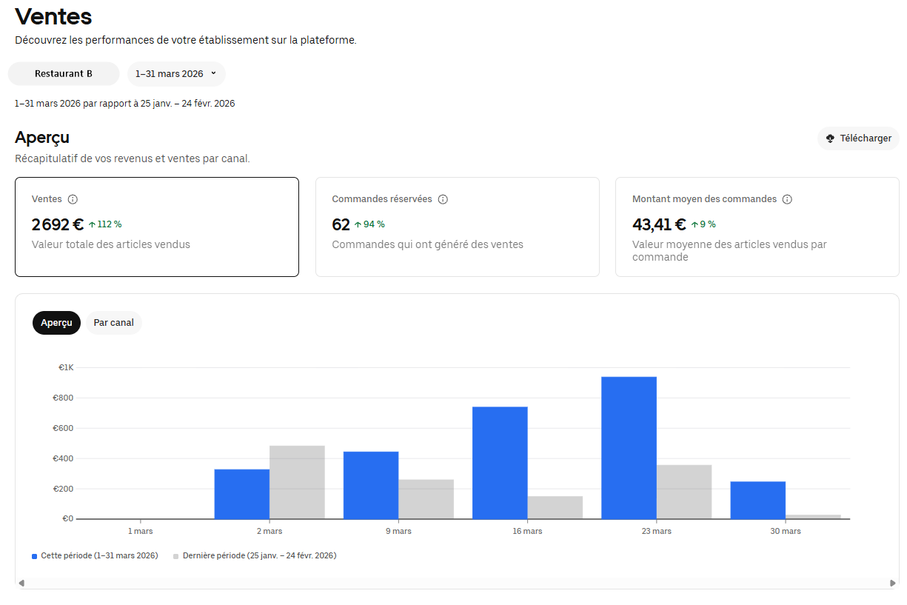Screen dimensions: 907x605
Task: Select the Aperçu chart tab
Action: [x=56, y=323]
